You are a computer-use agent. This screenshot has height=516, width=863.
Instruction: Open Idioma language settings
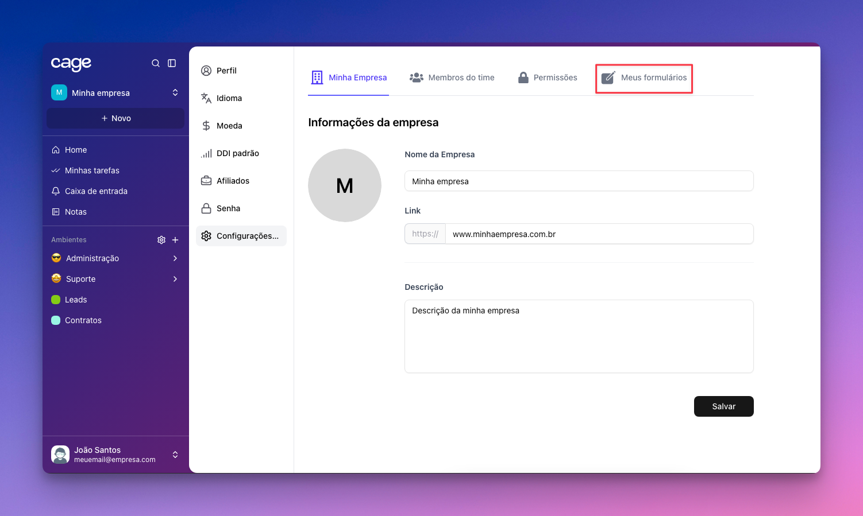(x=229, y=98)
